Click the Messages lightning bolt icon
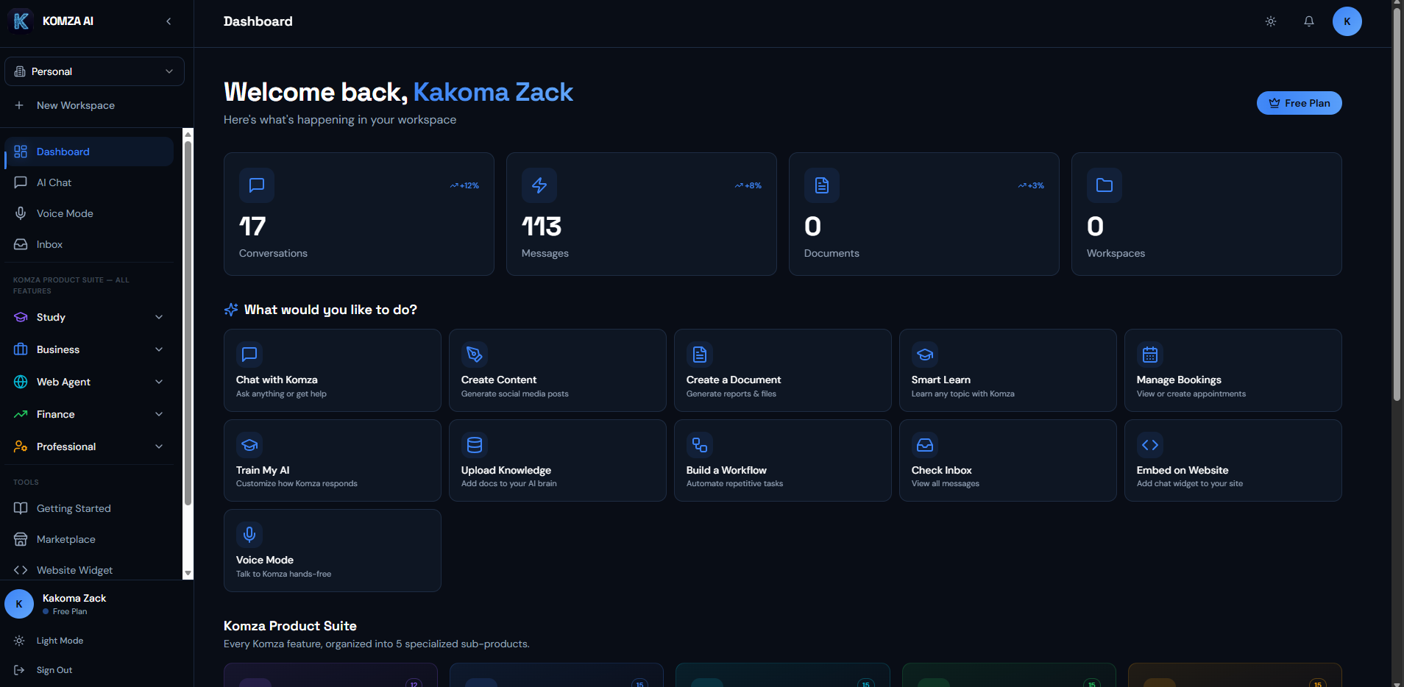 [x=539, y=185]
